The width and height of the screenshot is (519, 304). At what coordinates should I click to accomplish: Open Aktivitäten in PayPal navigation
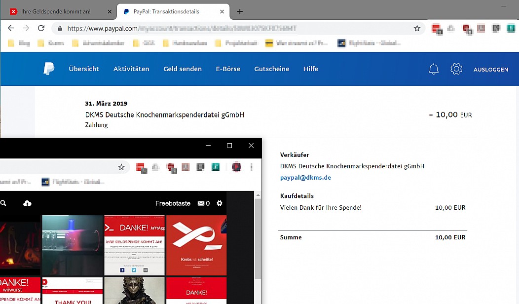click(x=131, y=69)
